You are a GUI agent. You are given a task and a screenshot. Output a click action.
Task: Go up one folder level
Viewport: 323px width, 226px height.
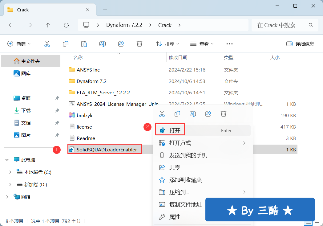pos(48,25)
